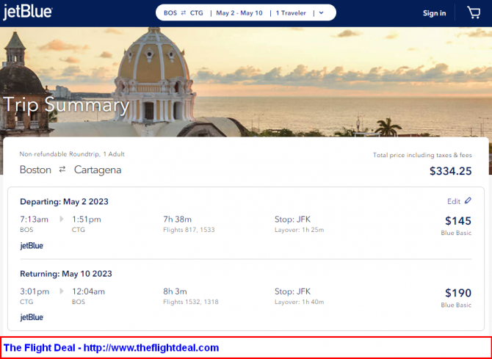Click the May 2 - May 10 dates
492x359 pixels.
[x=239, y=13]
